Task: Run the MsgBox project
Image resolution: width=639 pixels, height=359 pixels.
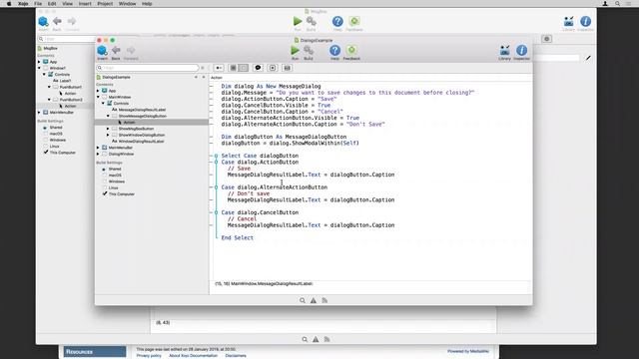Action: [298, 21]
